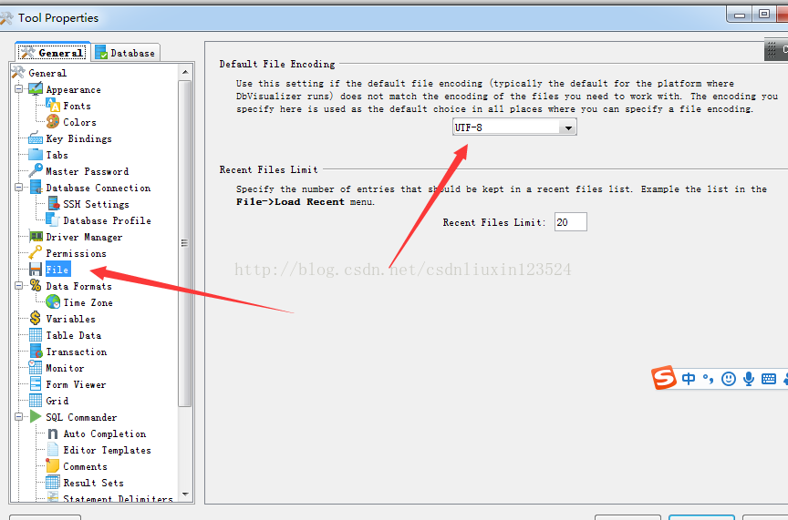Open the Sogou soft keyboard

pyautogui.click(x=769, y=379)
